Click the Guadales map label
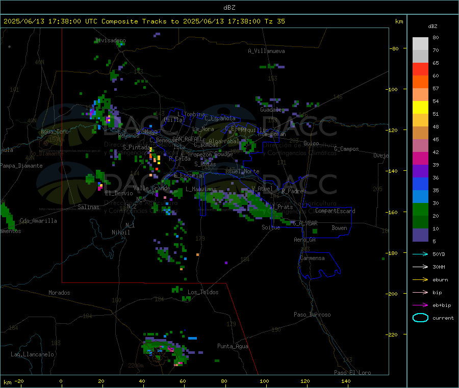Image resolution: width=459 pixels, height=388 pixels. pos(272,110)
